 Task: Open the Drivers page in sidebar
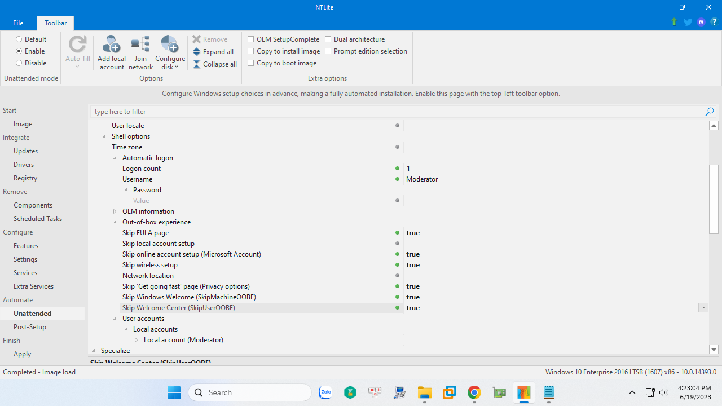point(24,165)
